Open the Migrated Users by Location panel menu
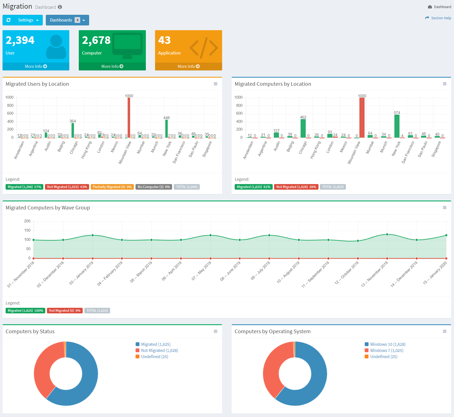The image size is (454, 417). point(215,84)
